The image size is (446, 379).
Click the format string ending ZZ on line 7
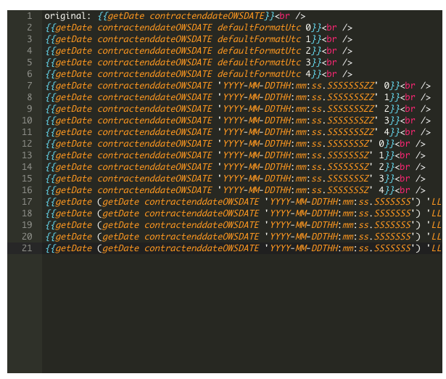click(298, 86)
